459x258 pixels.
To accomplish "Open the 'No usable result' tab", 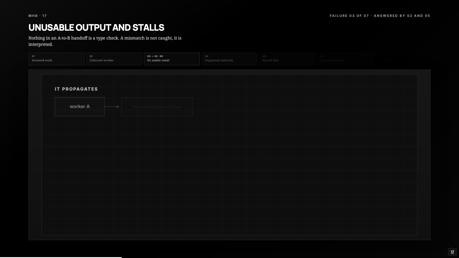I will (172, 59).
